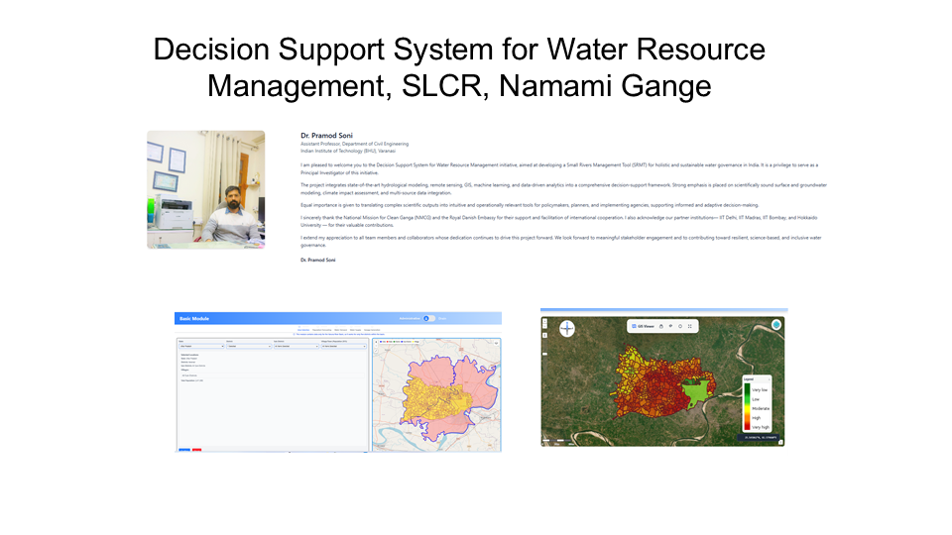952x535 pixels.
Task: Toggle the Administrative/Drain switch in Basic Module
Action: tap(428, 318)
